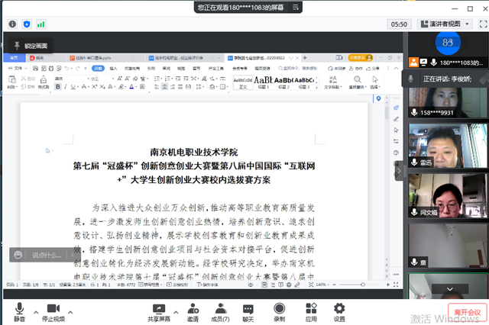Viewport: 489px width, 325px height.
Task: Toggle the 锁定画面 pin screen option
Action: point(31,46)
